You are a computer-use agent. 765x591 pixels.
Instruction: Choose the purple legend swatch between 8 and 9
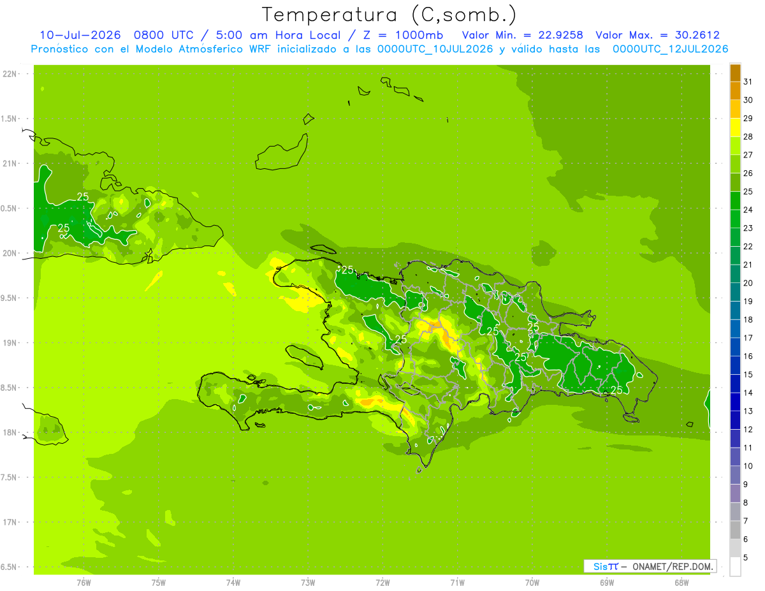(x=735, y=493)
